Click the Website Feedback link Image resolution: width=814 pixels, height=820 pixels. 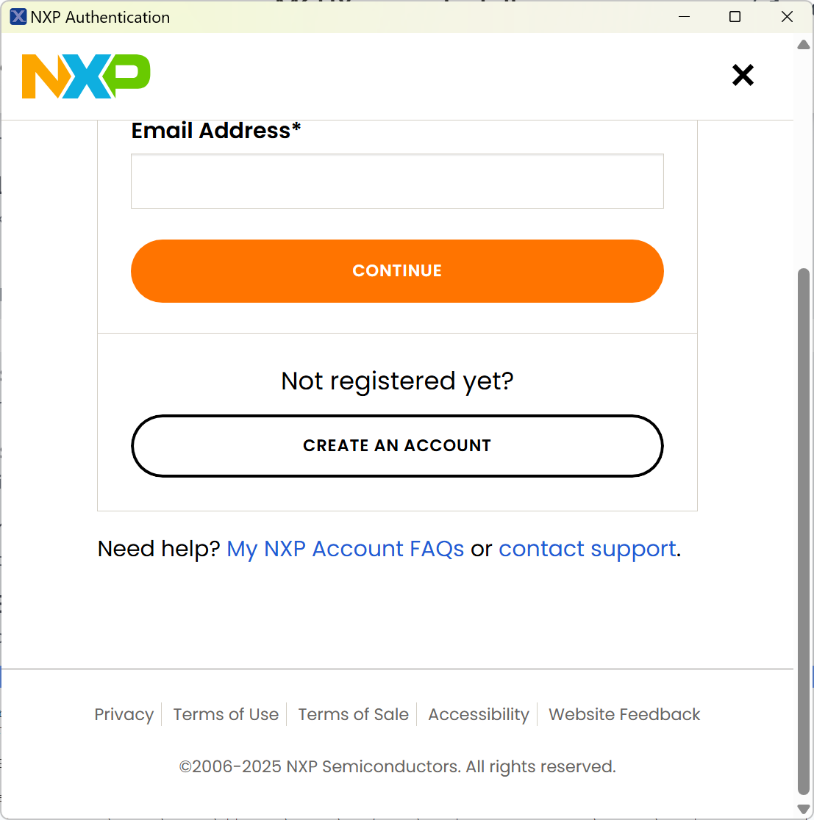pyautogui.click(x=624, y=714)
